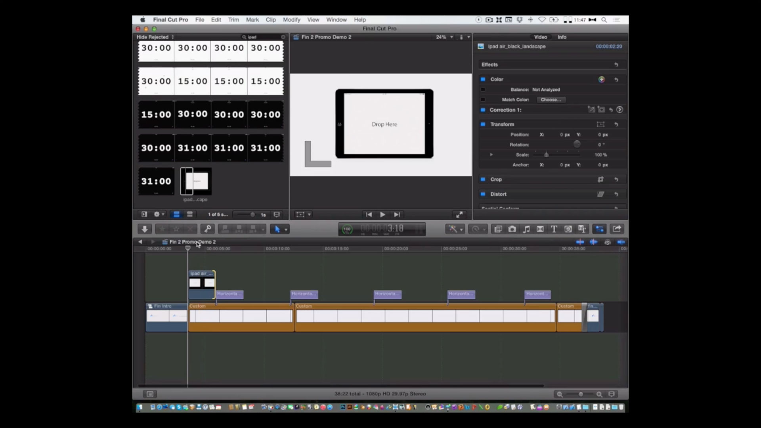Toggle the Transform checkbox

pos(483,124)
